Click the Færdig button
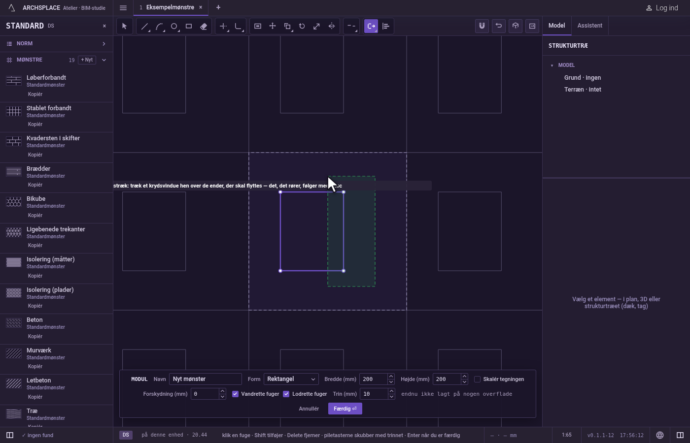 click(345, 409)
